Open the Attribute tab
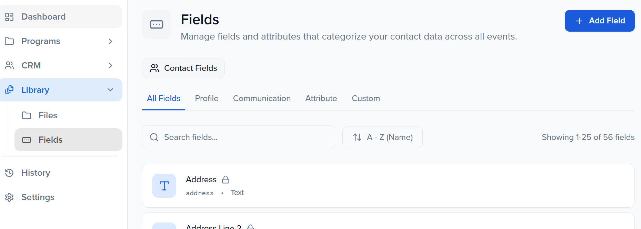The width and height of the screenshot is (641, 229). pyautogui.click(x=321, y=98)
